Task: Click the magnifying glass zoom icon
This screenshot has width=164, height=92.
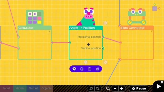Action: [108, 89]
